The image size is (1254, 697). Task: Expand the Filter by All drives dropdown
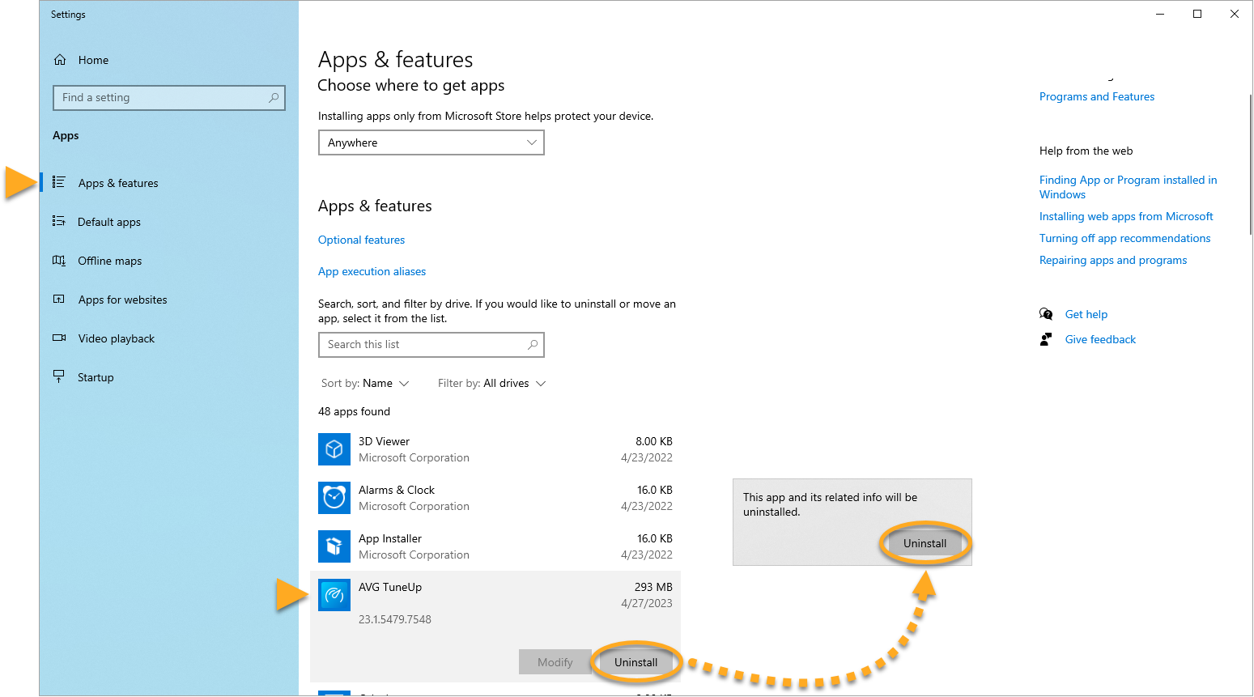(x=491, y=383)
